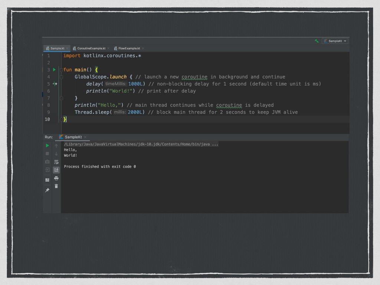Click the Dump threads camera icon

click(x=47, y=162)
